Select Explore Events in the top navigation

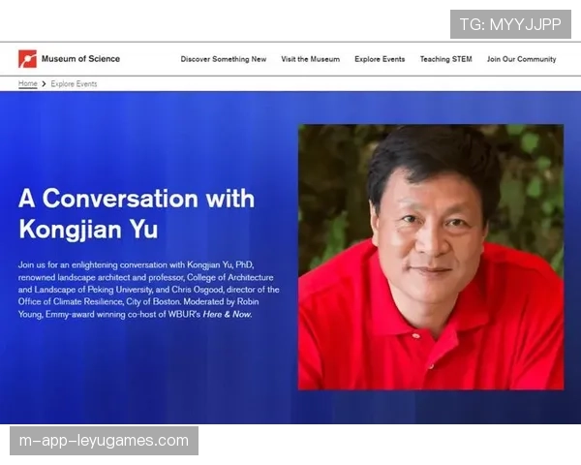(380, 59)
